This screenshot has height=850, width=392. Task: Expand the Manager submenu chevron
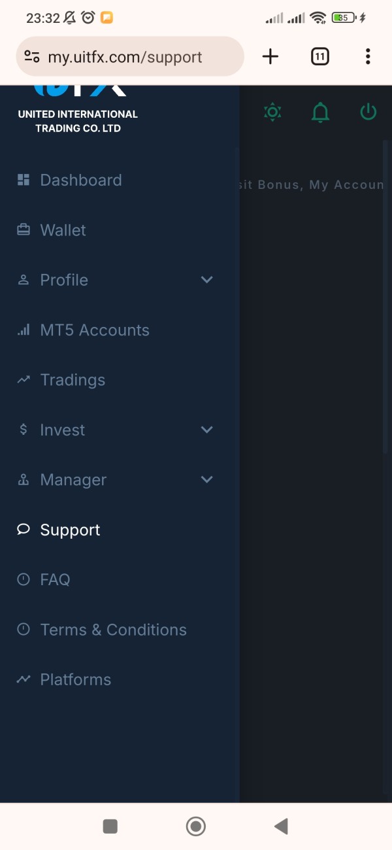(x=207, y=479)
